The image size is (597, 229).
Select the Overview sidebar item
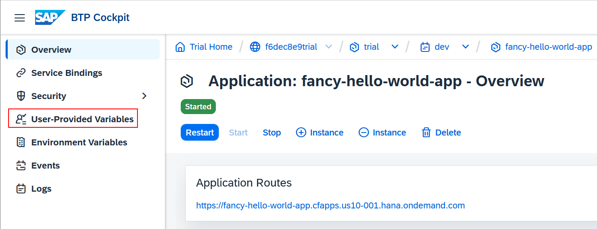pos(83,50)
